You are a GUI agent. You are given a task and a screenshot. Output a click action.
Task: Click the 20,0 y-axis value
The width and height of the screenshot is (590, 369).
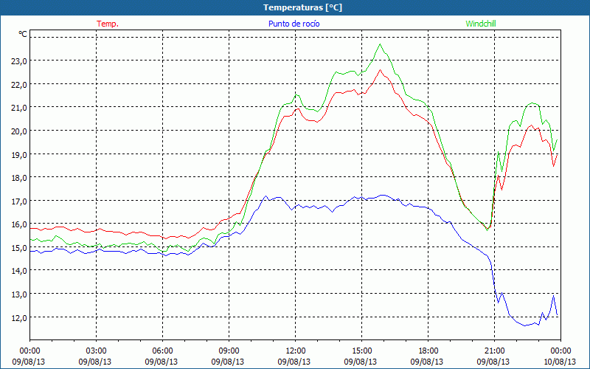[x=19, y=131]
